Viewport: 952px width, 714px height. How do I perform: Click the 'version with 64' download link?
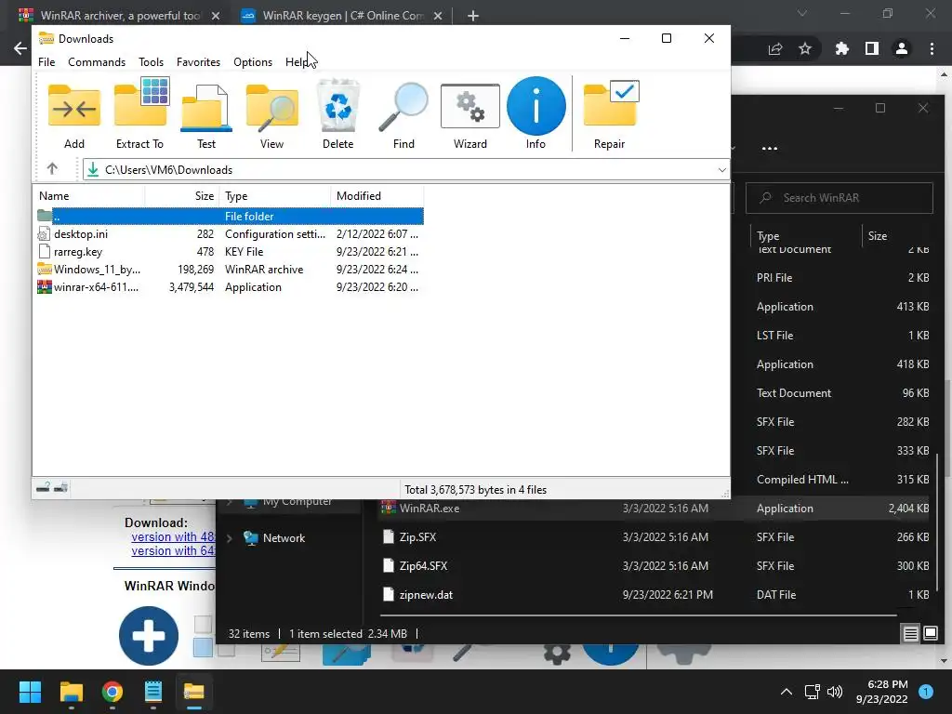pos(173,550)
